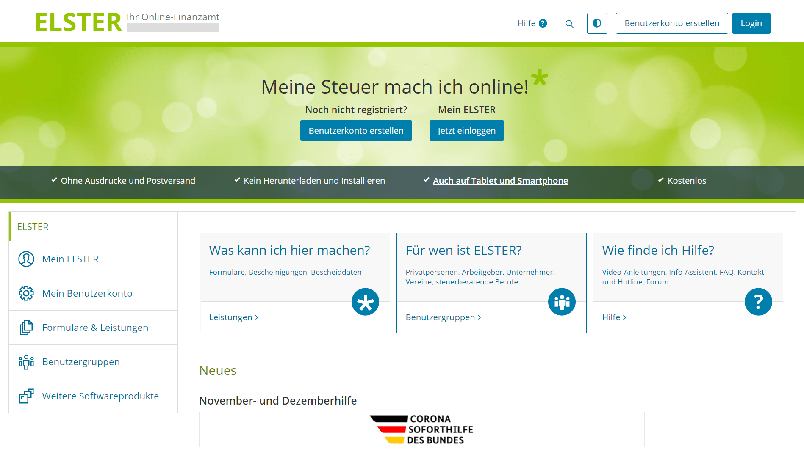
Task: Open Mein ELSTER menu entry
Action: [x=93, y=259]
